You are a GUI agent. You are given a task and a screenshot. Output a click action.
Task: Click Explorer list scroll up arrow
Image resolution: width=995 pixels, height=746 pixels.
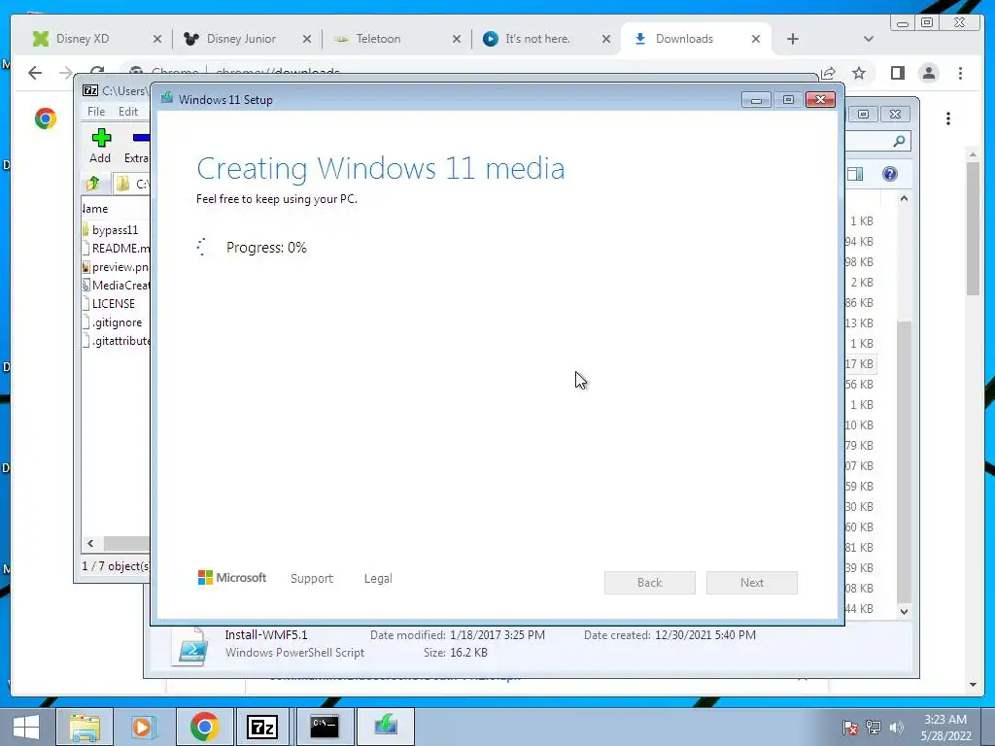[x=905, y=198]
